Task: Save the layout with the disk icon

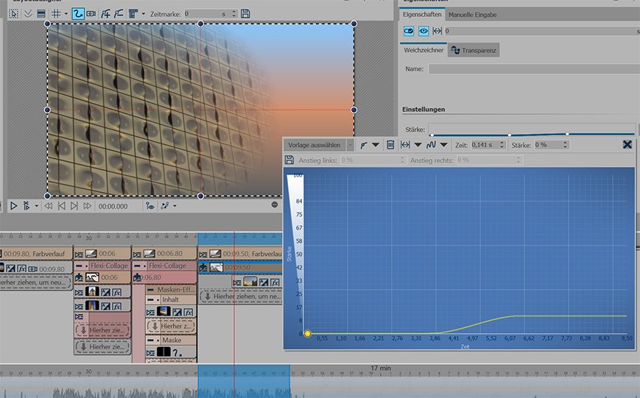Action: tap(245, 13)
